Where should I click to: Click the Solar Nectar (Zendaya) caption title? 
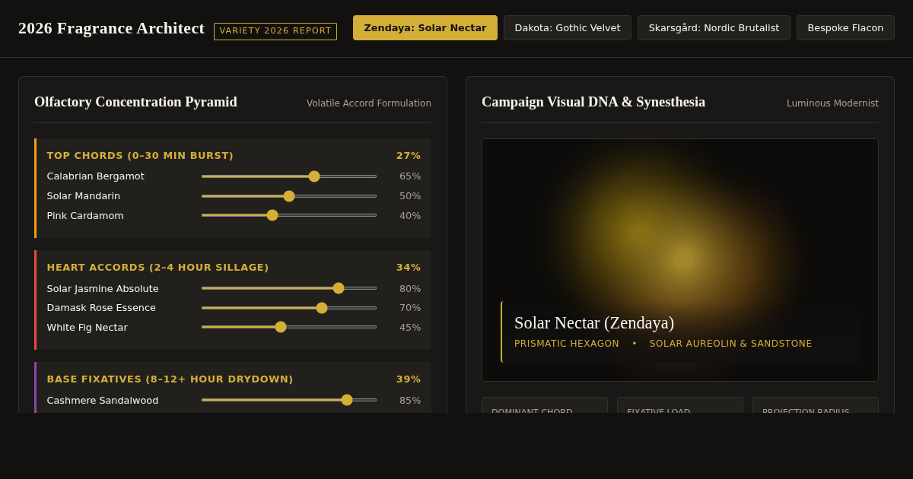point(594,323)
